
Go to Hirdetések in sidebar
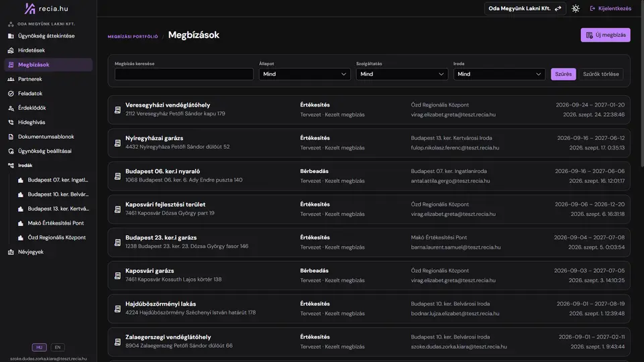tap(48, 50)
